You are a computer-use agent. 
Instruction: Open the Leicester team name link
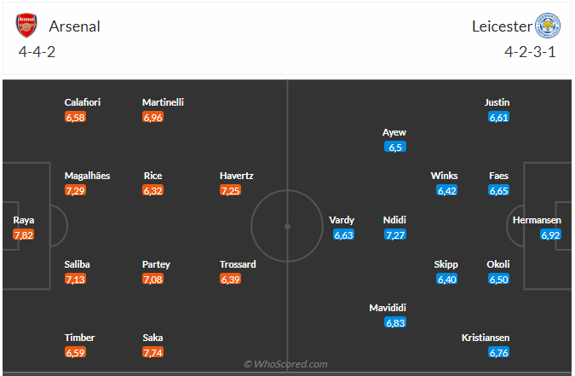(x=501, y=26)
